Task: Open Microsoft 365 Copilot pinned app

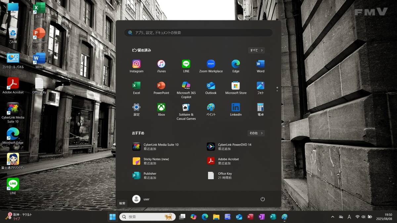Action: click(x=186, y=90)
